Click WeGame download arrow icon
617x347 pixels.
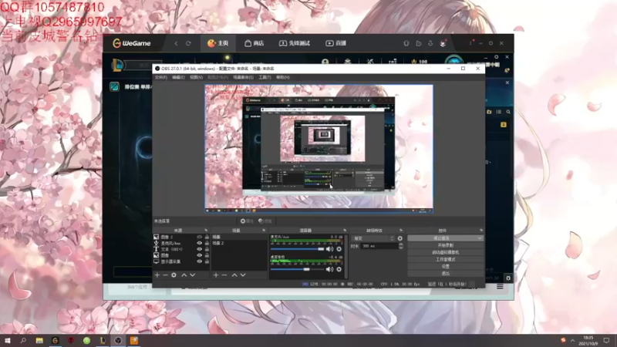[x=430, y=43]
